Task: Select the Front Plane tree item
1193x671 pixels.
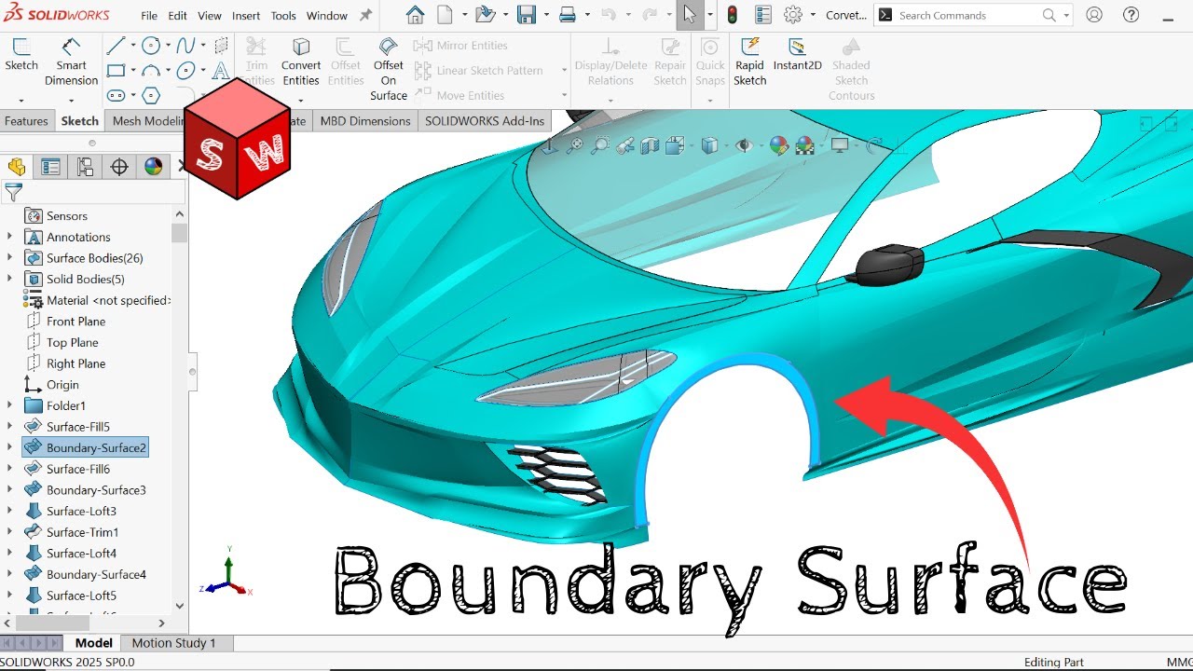Action: click(65, 322)
